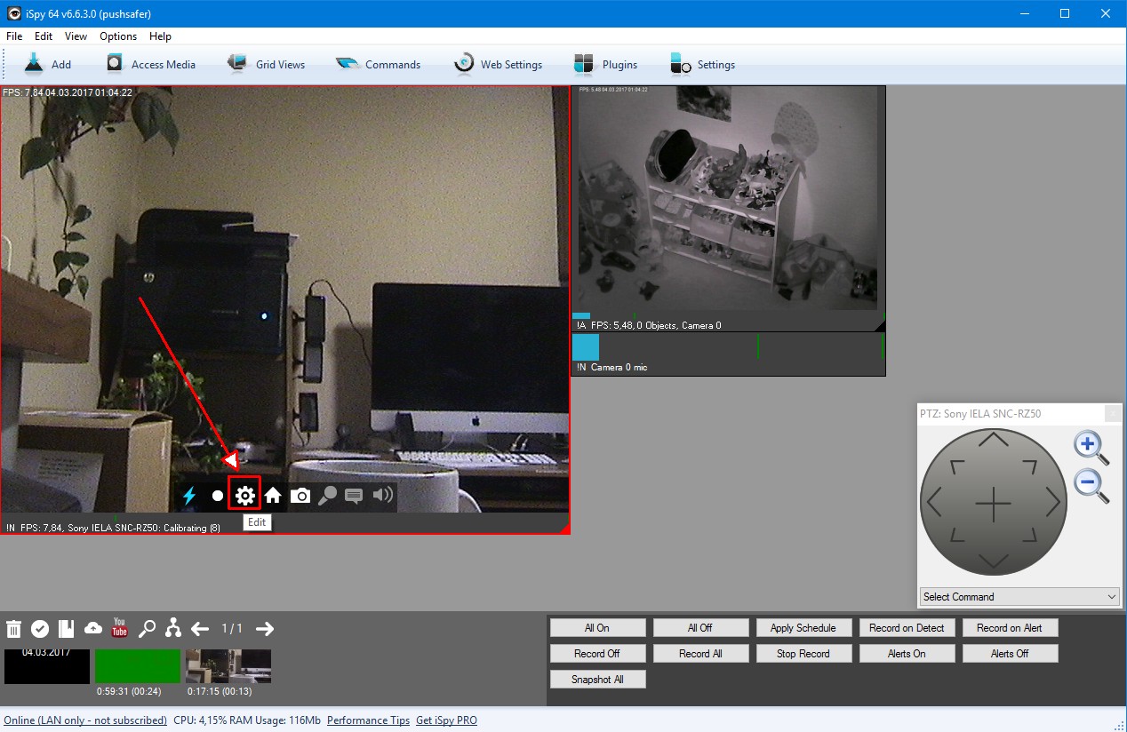Go to previous media page arrow
This screenshot has height=732, width=1127.
pos(200,629)
